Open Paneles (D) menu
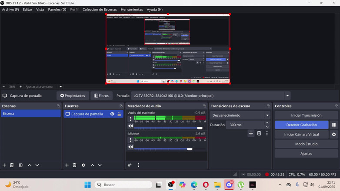Viewport: 340px width, 191px height. tap(57, 10)
